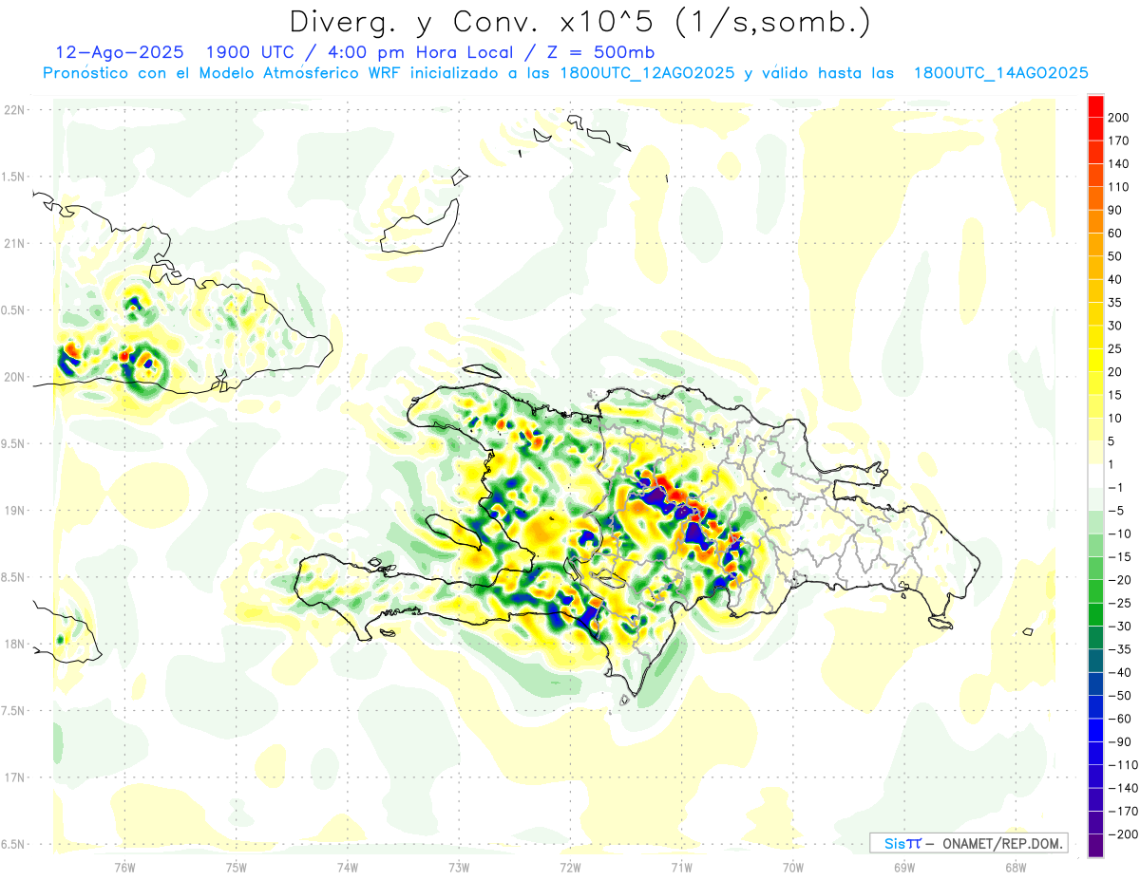The height and width of the screenshot is (880, 1140).
Task: Click the '170' color scale value
Action: (x=1118, y=140)
